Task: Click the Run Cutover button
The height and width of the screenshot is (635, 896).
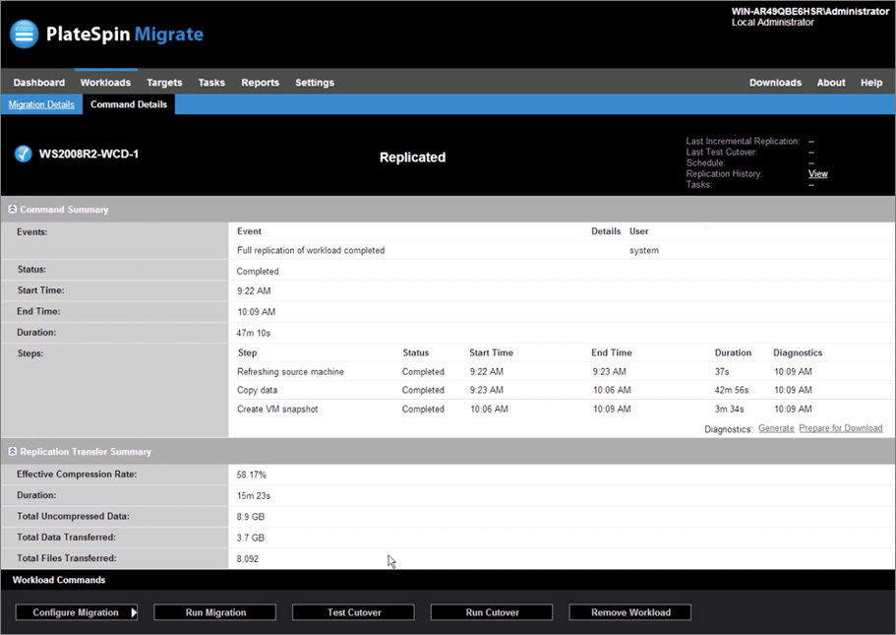Action: (x=492, y=612)
